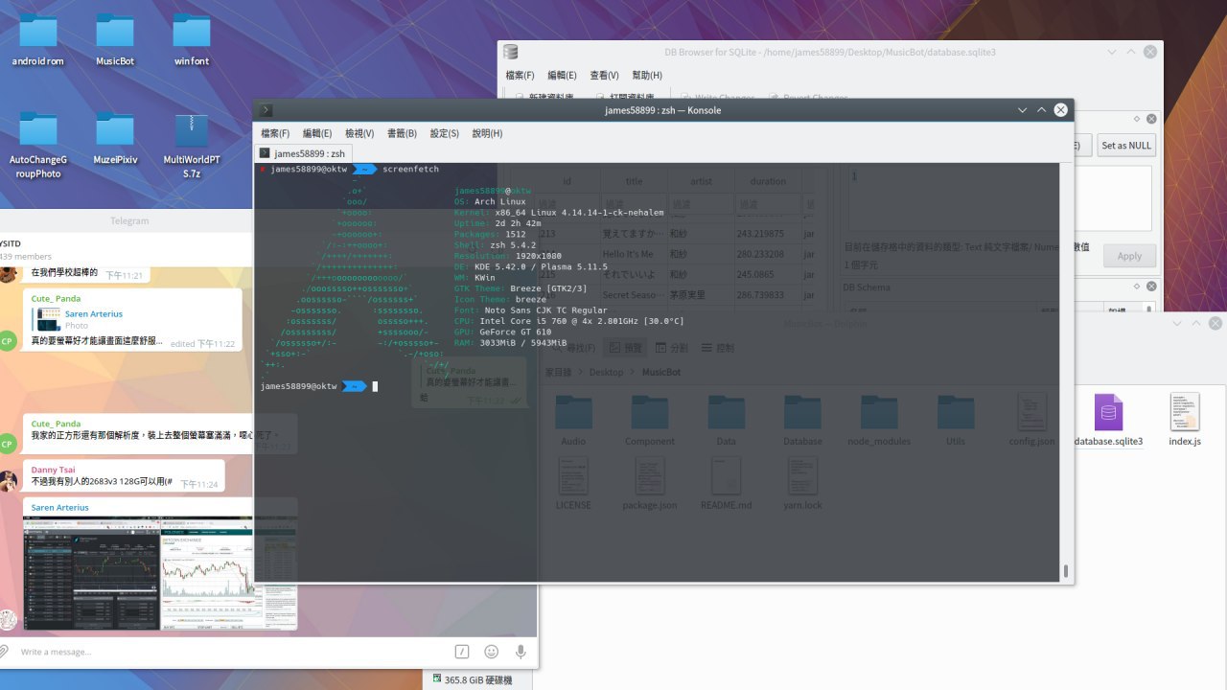Click the RAM: 3033MiB line in Konsole
1227x690 pixels.
coord(510,342)
